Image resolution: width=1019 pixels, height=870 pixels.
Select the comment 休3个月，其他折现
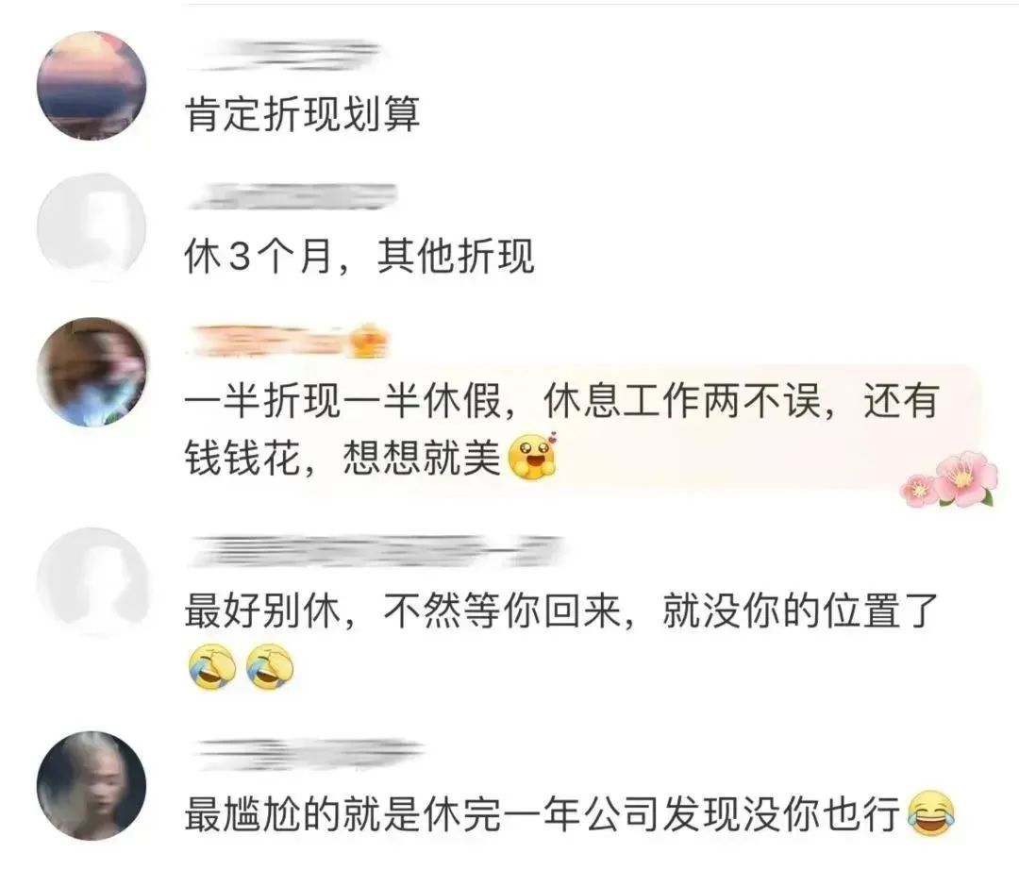pos(359,256)
